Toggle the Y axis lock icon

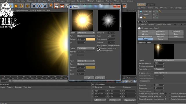40,6
